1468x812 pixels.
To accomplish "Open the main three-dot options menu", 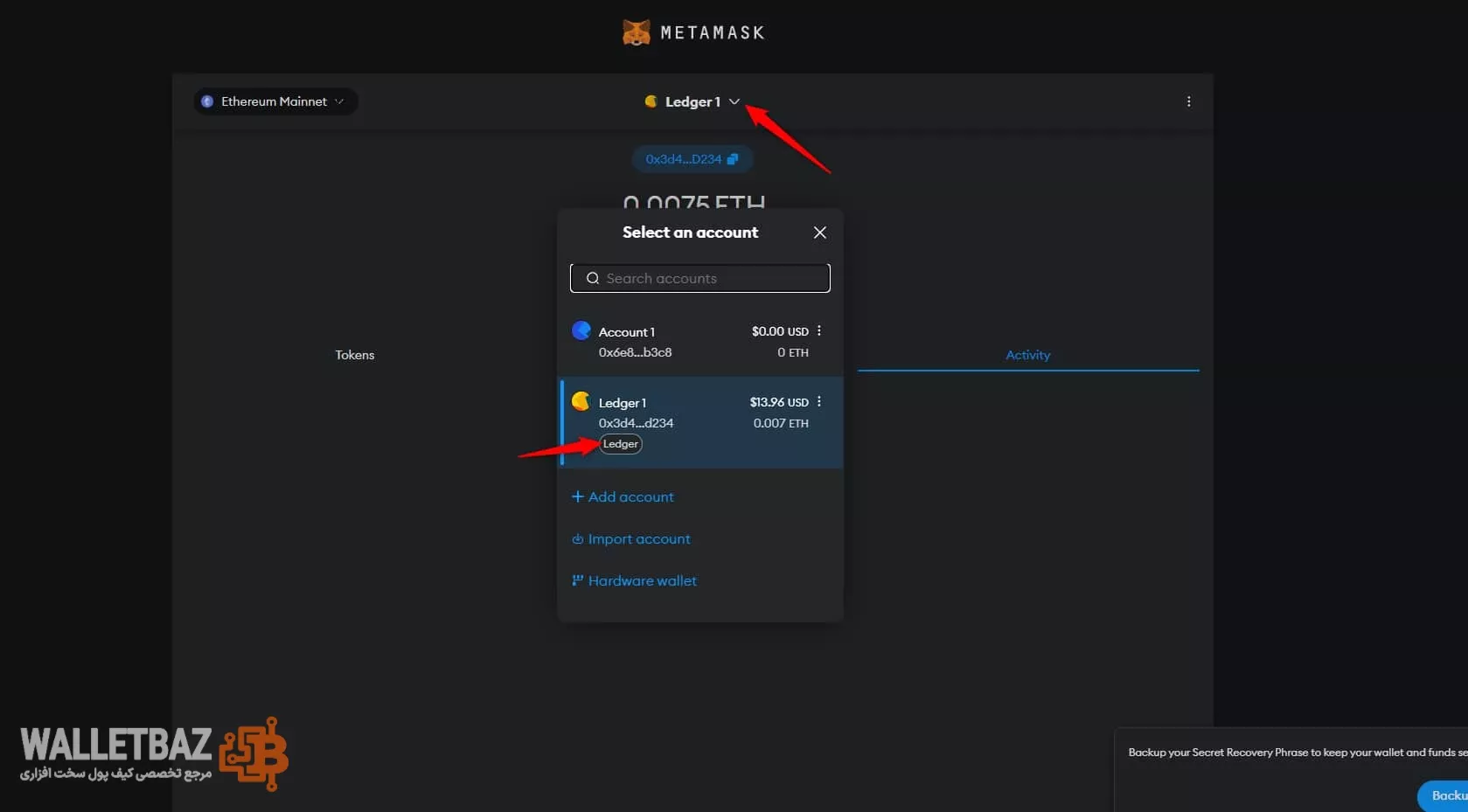I will [x=1188, y=101].
